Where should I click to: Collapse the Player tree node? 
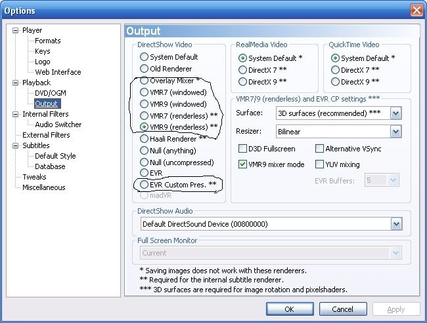(x=16, y=30)
